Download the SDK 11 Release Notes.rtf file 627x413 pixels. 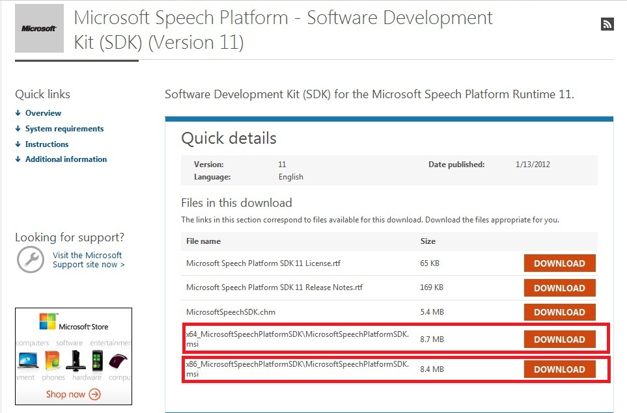point(559,288)
